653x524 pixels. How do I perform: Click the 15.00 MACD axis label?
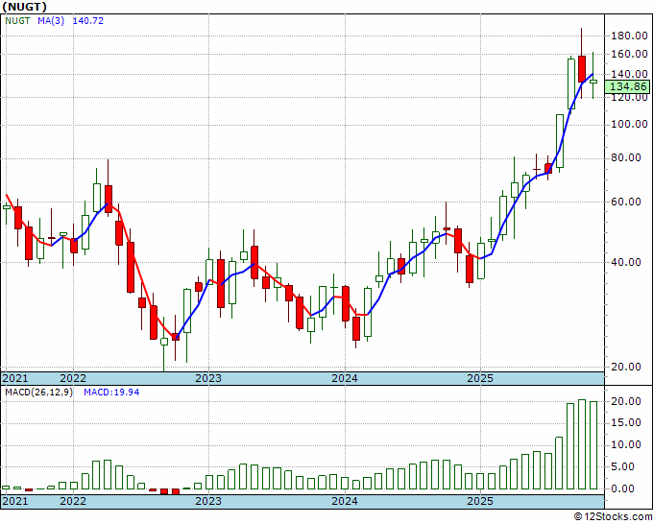point(626,422)
